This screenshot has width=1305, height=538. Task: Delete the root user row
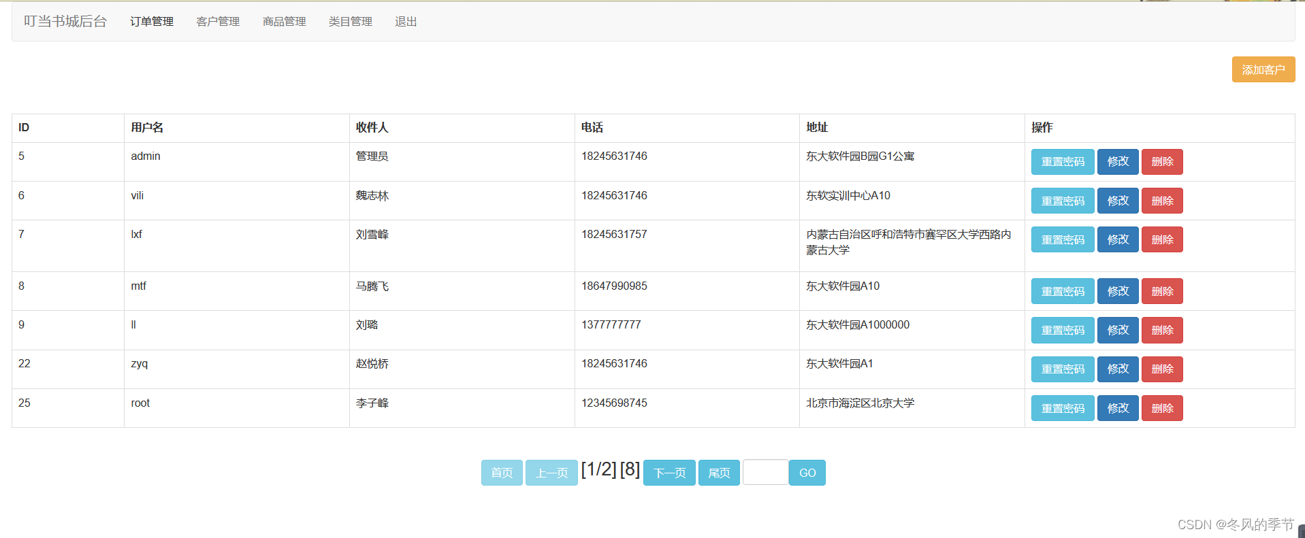tap(1162, 408)
